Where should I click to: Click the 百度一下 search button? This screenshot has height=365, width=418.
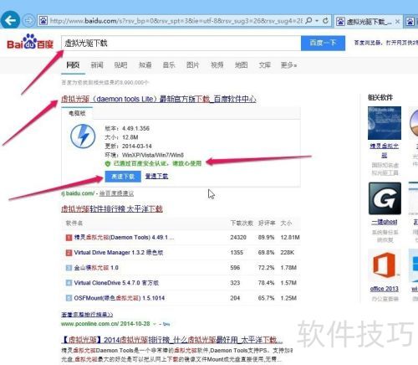pyautogui.click(x=323, y=44)
